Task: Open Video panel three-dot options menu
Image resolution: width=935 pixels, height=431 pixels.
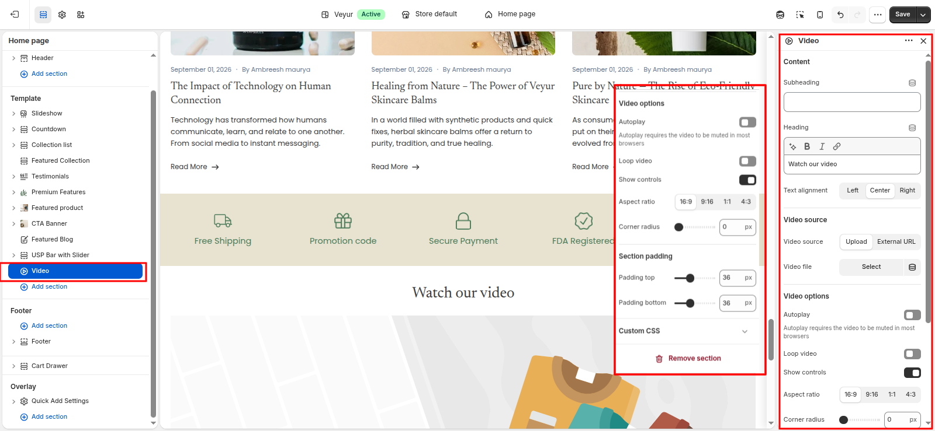Action: click(x=909, y=41)
